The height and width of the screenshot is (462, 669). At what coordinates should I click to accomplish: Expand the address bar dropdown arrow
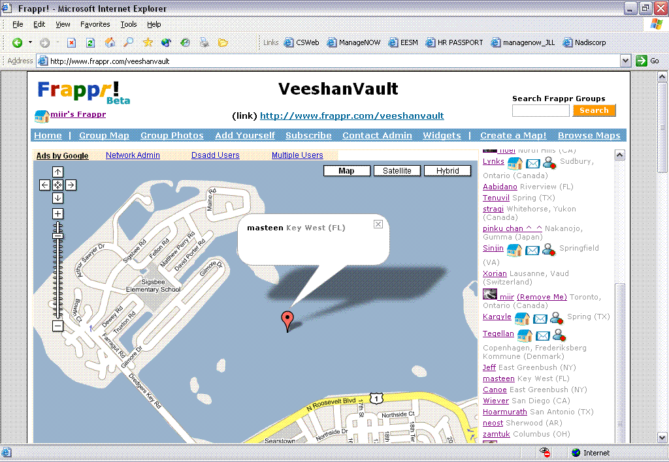coord(625,61)
